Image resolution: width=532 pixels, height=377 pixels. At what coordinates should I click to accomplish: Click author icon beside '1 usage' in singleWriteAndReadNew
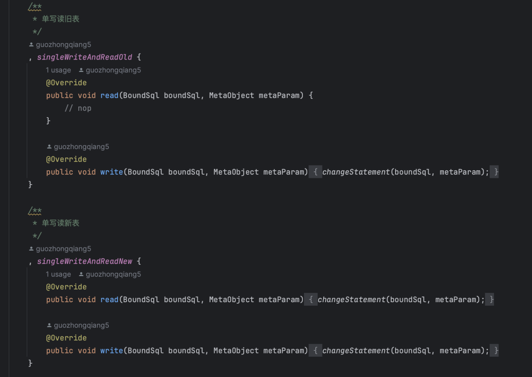(x=81, y=274)
